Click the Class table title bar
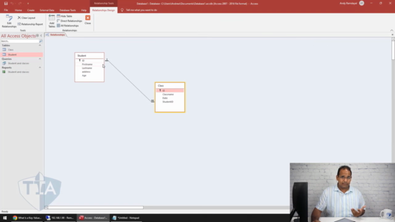395x222 pixels. [x=170, y=86]
